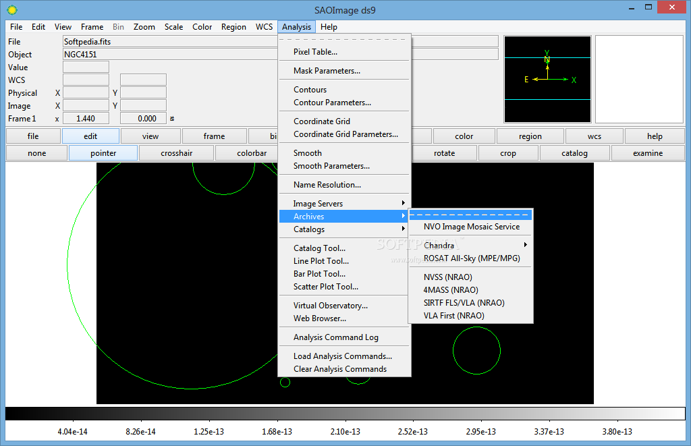This screenshot has width=691, height=446.
Task: Choose Pixel Table... from Analysis menu
Action: (x=345, y=51)
